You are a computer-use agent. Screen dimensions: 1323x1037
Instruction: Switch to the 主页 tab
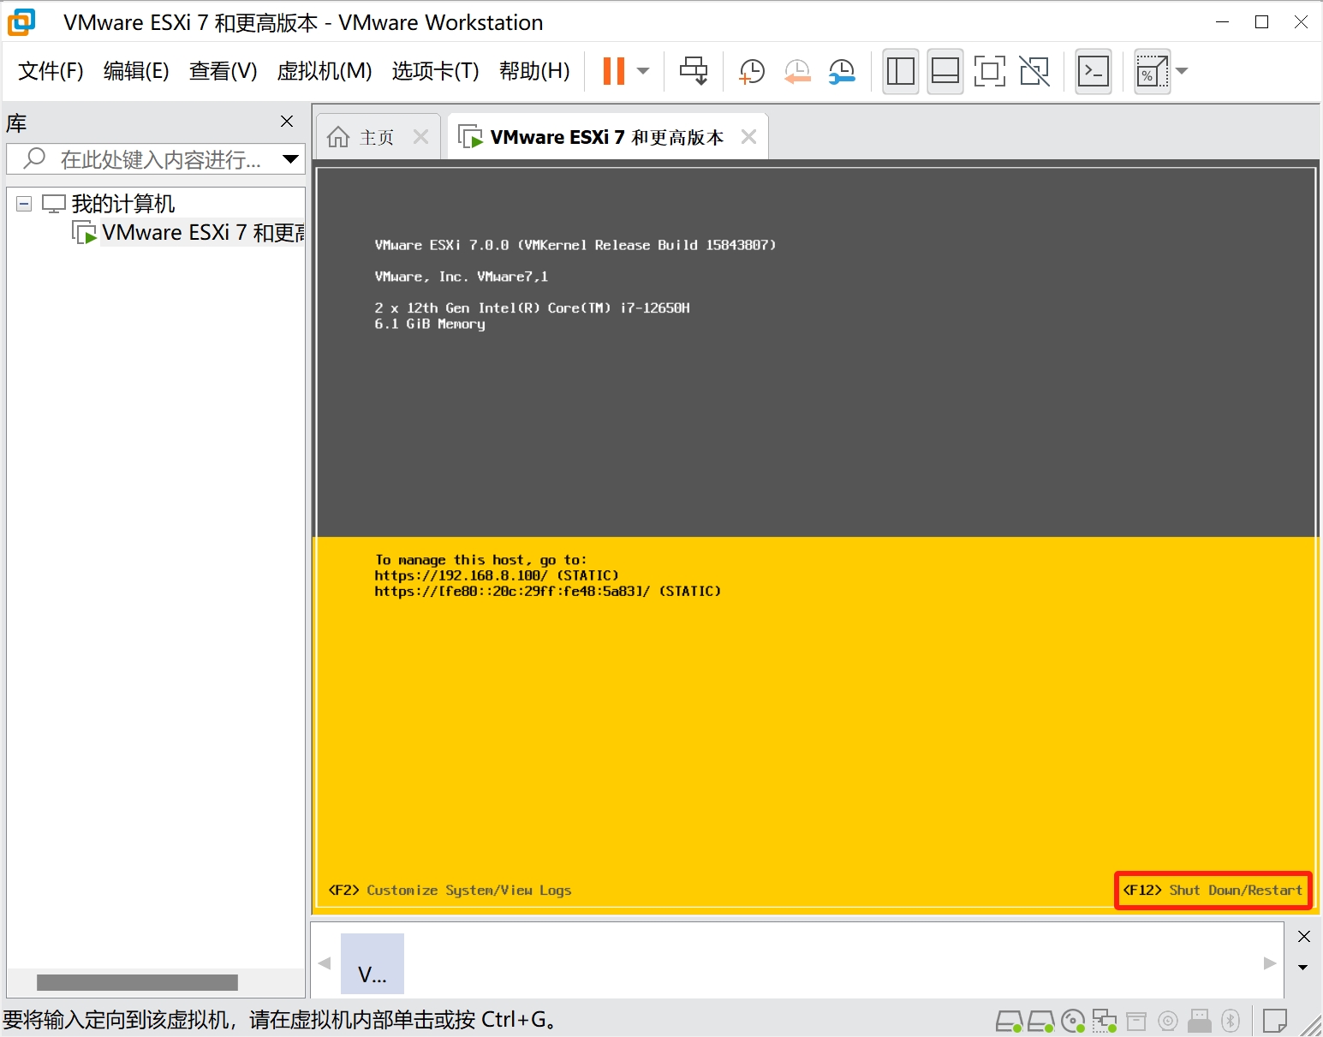(x=364, y=137)
